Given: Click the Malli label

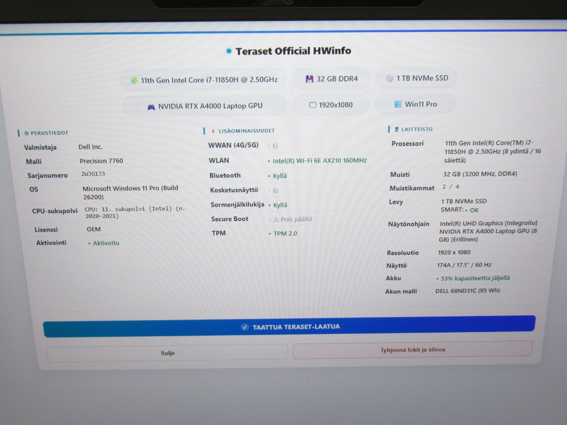Looking at the screenshot, I should click(34, 161).
